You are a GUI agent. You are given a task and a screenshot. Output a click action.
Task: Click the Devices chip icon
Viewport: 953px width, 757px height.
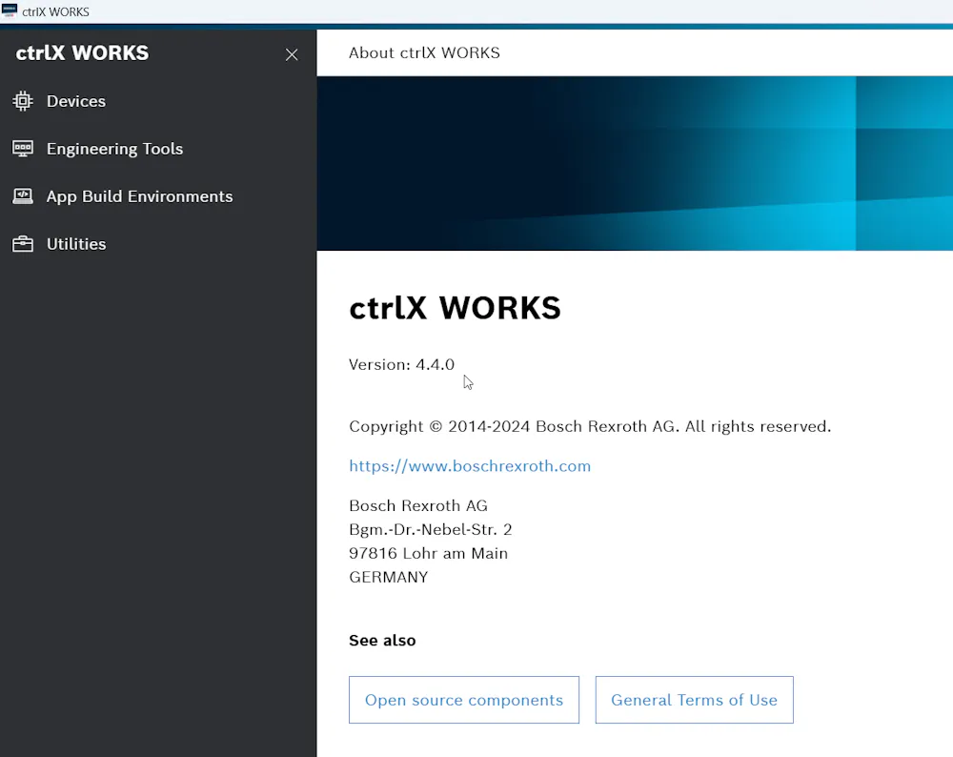[x=23, y=101]
